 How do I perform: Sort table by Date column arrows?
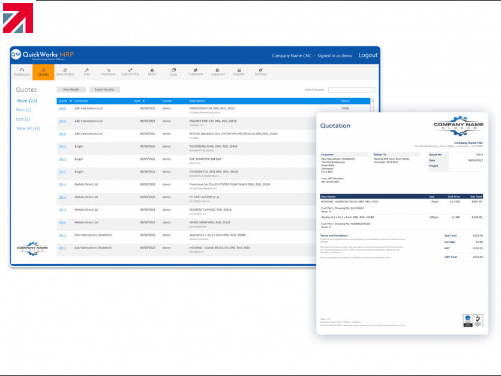(x=145, y=101)
